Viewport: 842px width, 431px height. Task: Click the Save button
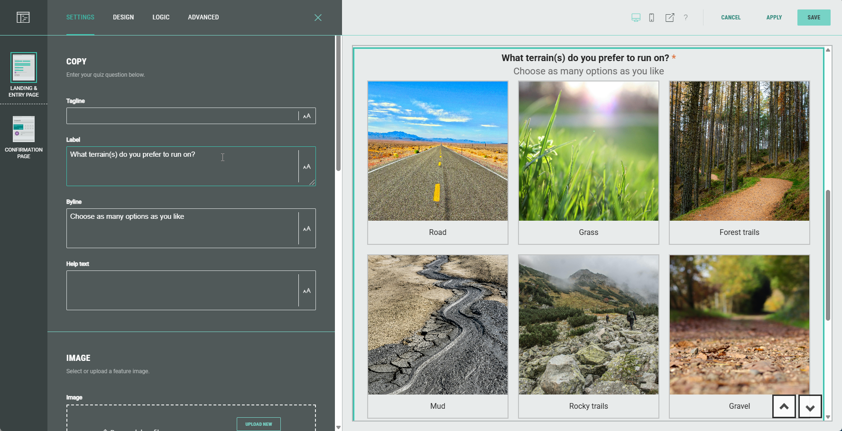[814, 18]
